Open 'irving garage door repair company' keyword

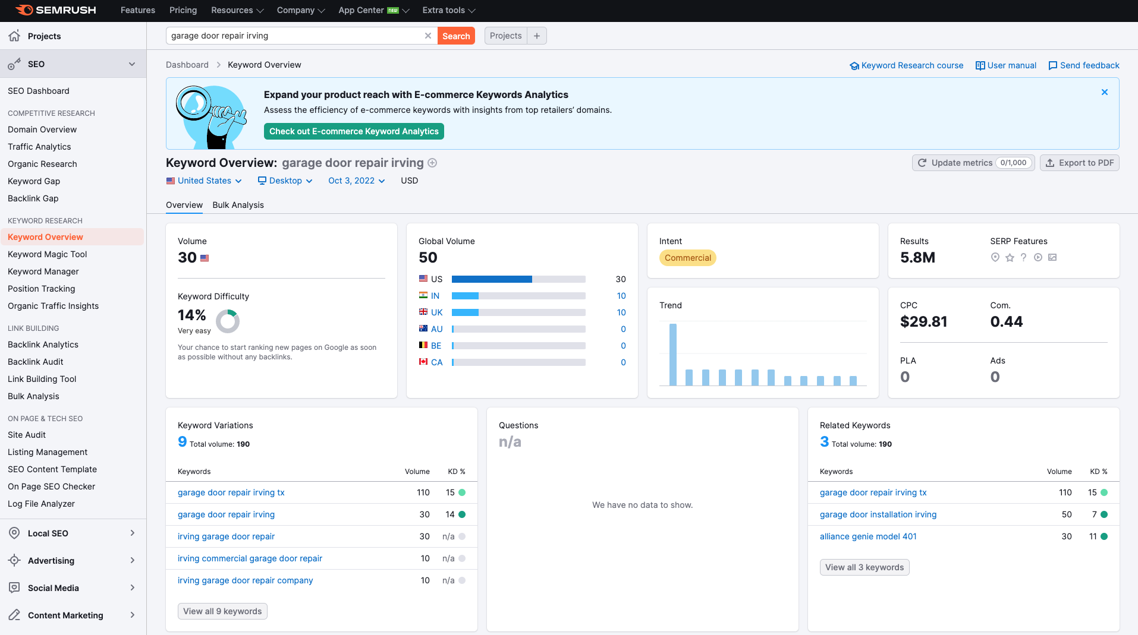[x=245, y=580]
